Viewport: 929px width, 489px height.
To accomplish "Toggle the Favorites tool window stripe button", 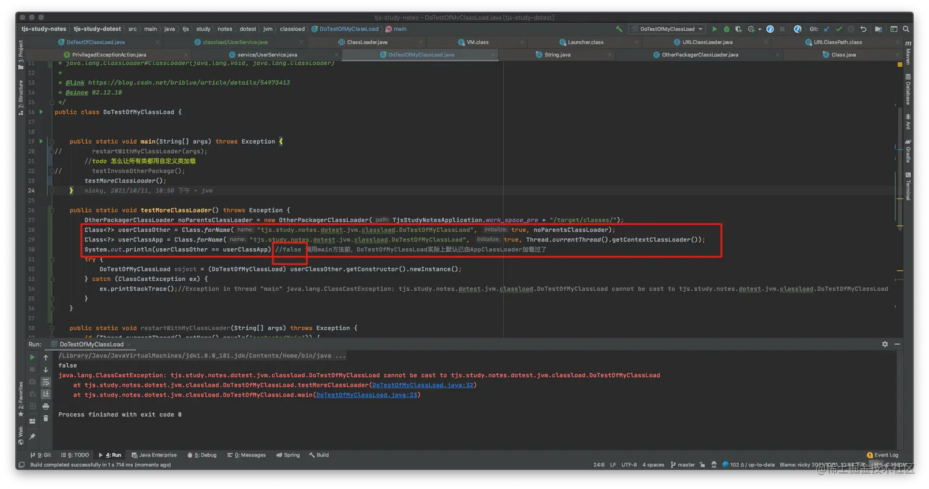I will click(21, 398).
